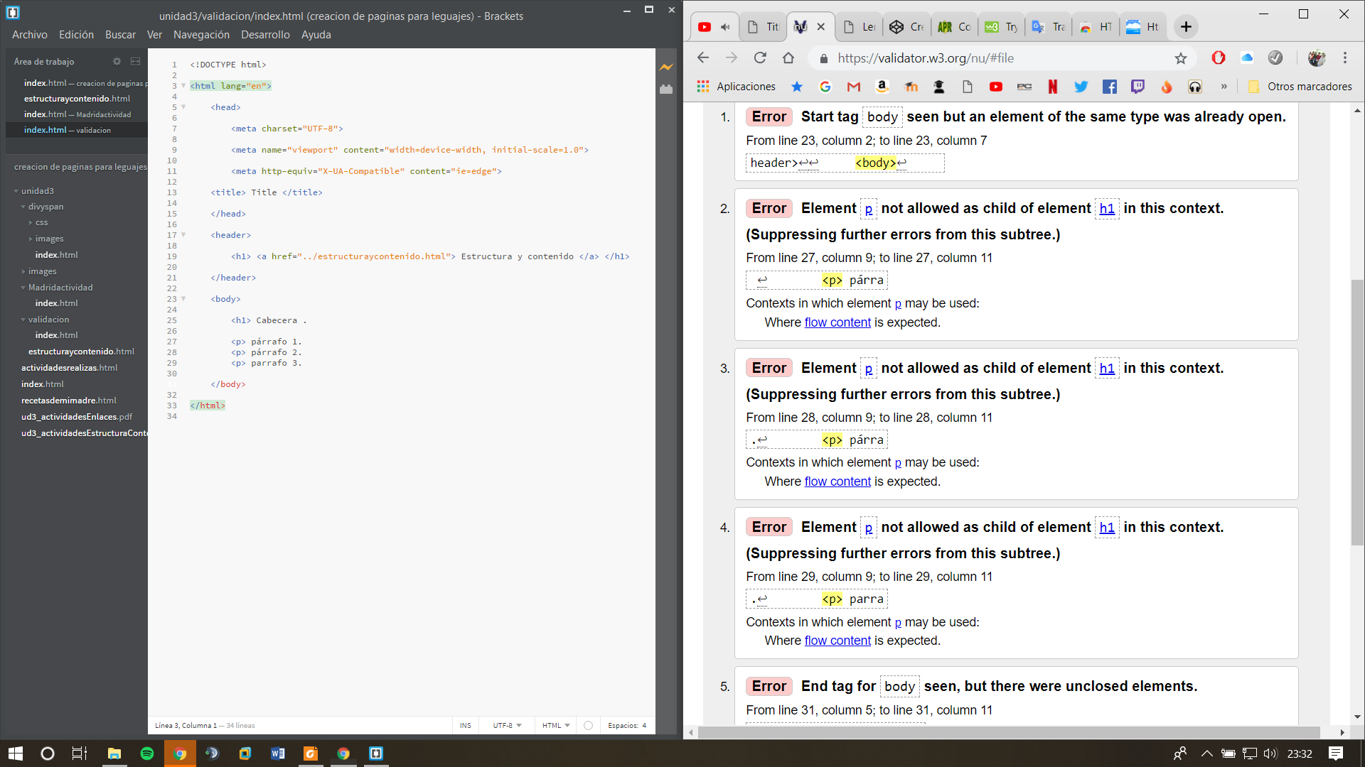The width and height of the screenshot is (1365, 767).
Task: Toggle INS insert mode in status bar
Action: click(466, 725)
